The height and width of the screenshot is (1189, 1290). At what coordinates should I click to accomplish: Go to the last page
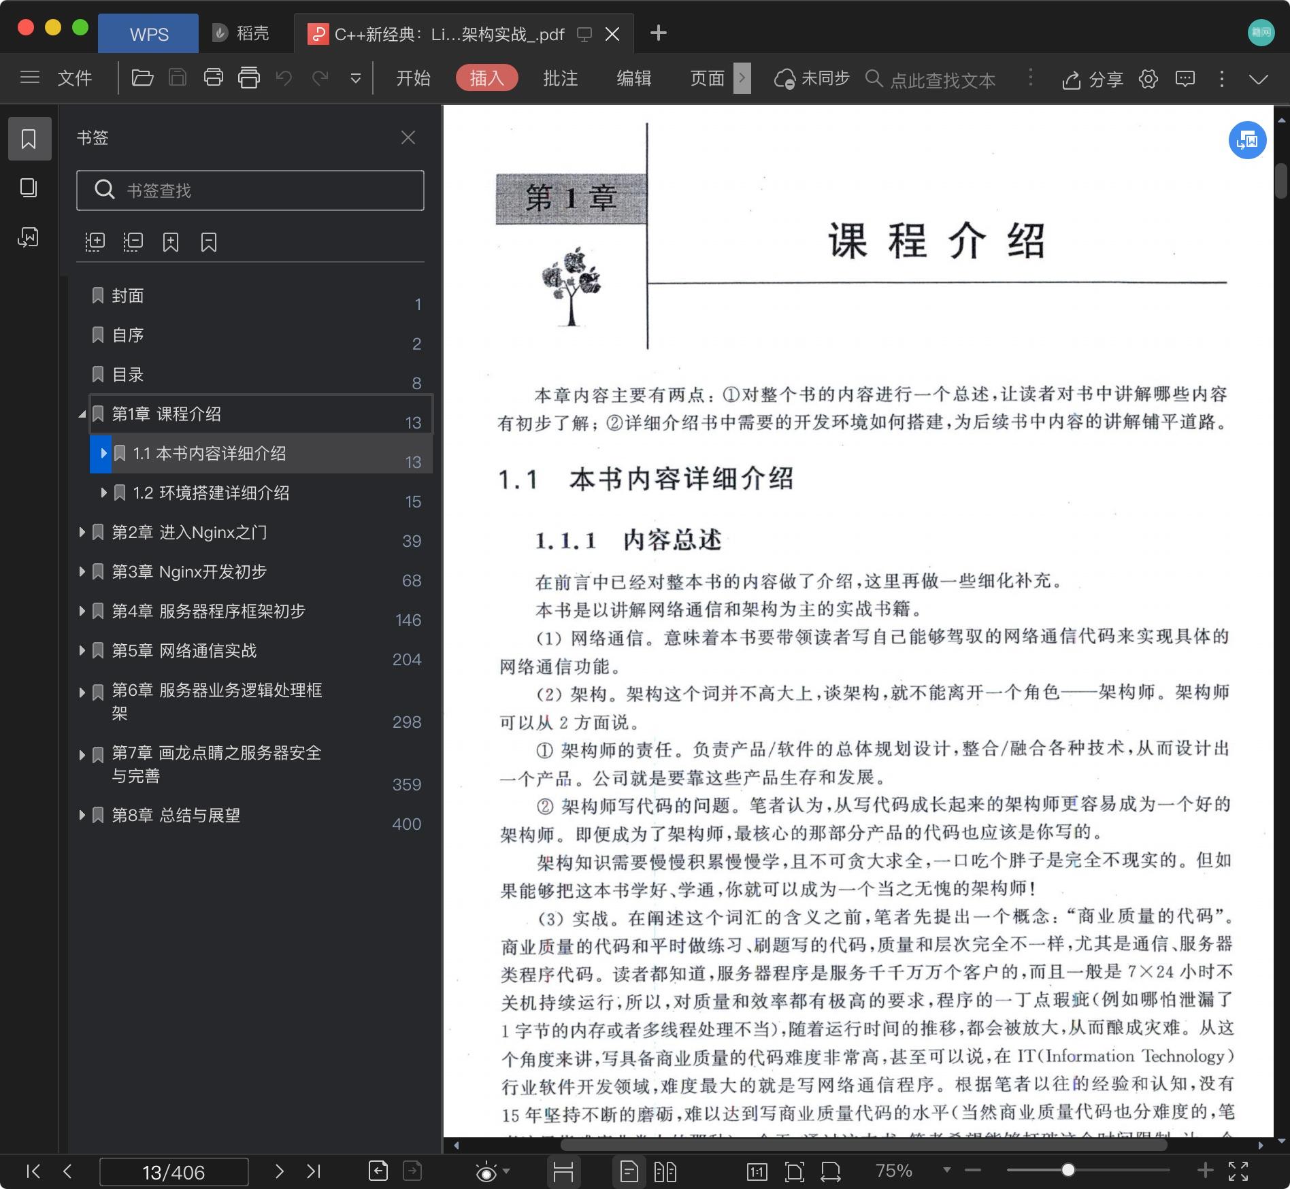(313, 1171)
